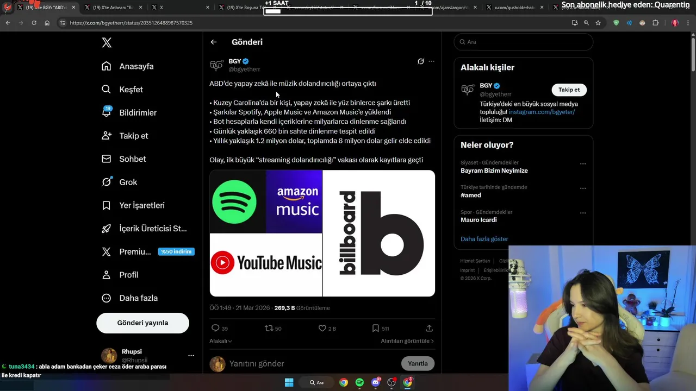Switch to X'te Boşuna browser tab
The height and width of the screenshot is (391, 696).
coord(247,8)
